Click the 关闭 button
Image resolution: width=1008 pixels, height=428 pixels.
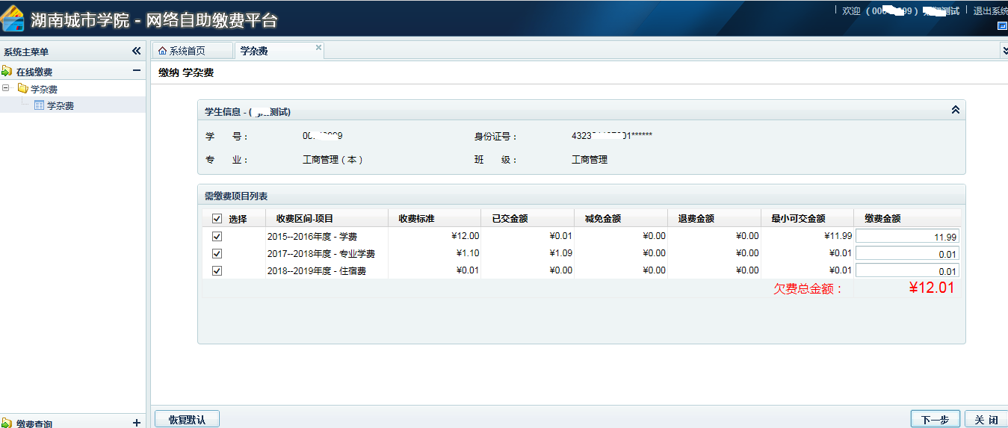[986, 420]
